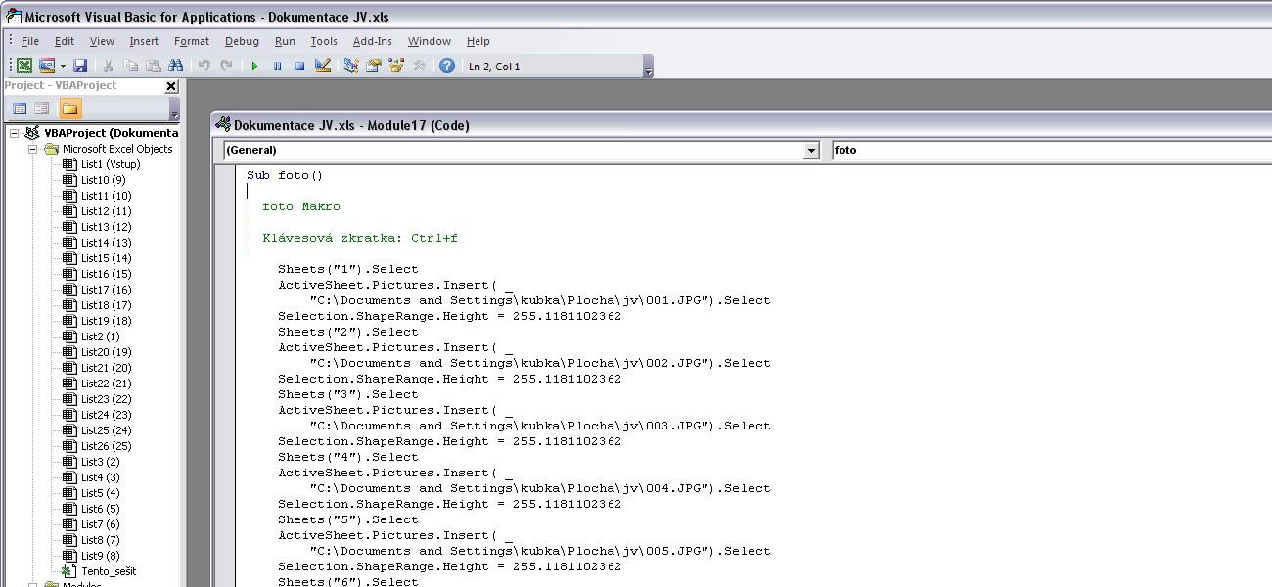1272x587 pixels.
Task: Select List2 (1) in project tree
Action: coord(100,337)
